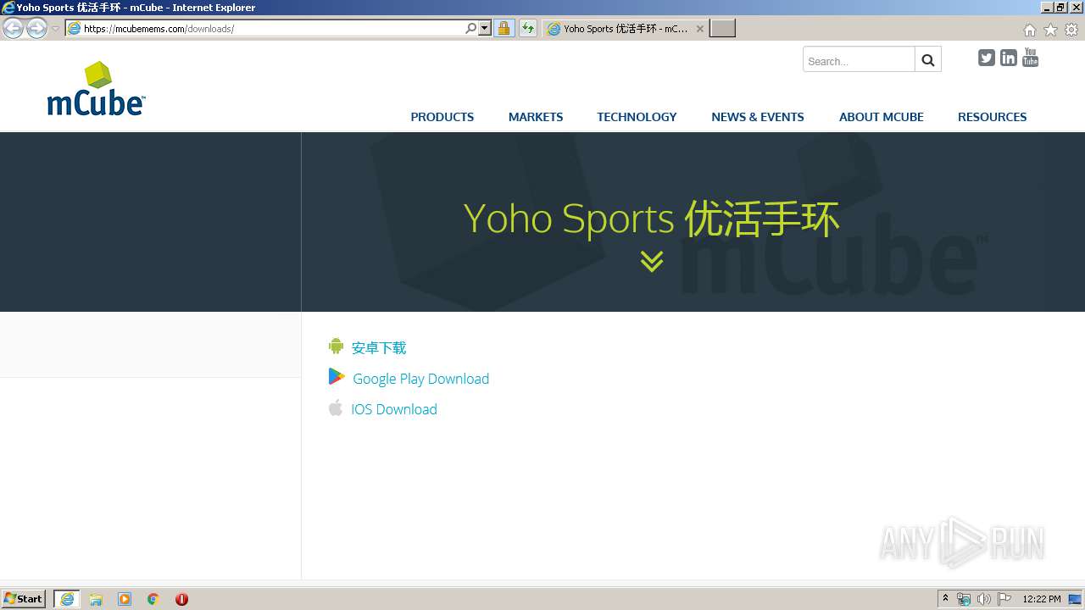This screenshot has width=1085, height=610.
Task: Click the search magnifier button
Action: pos(928,59)
